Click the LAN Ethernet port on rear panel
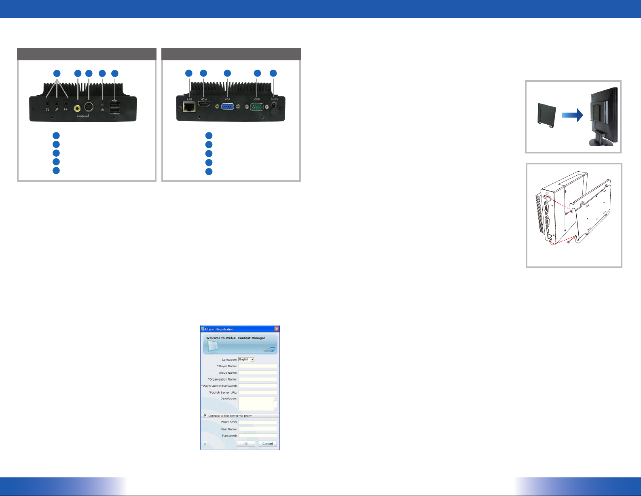 coord(189,107)
